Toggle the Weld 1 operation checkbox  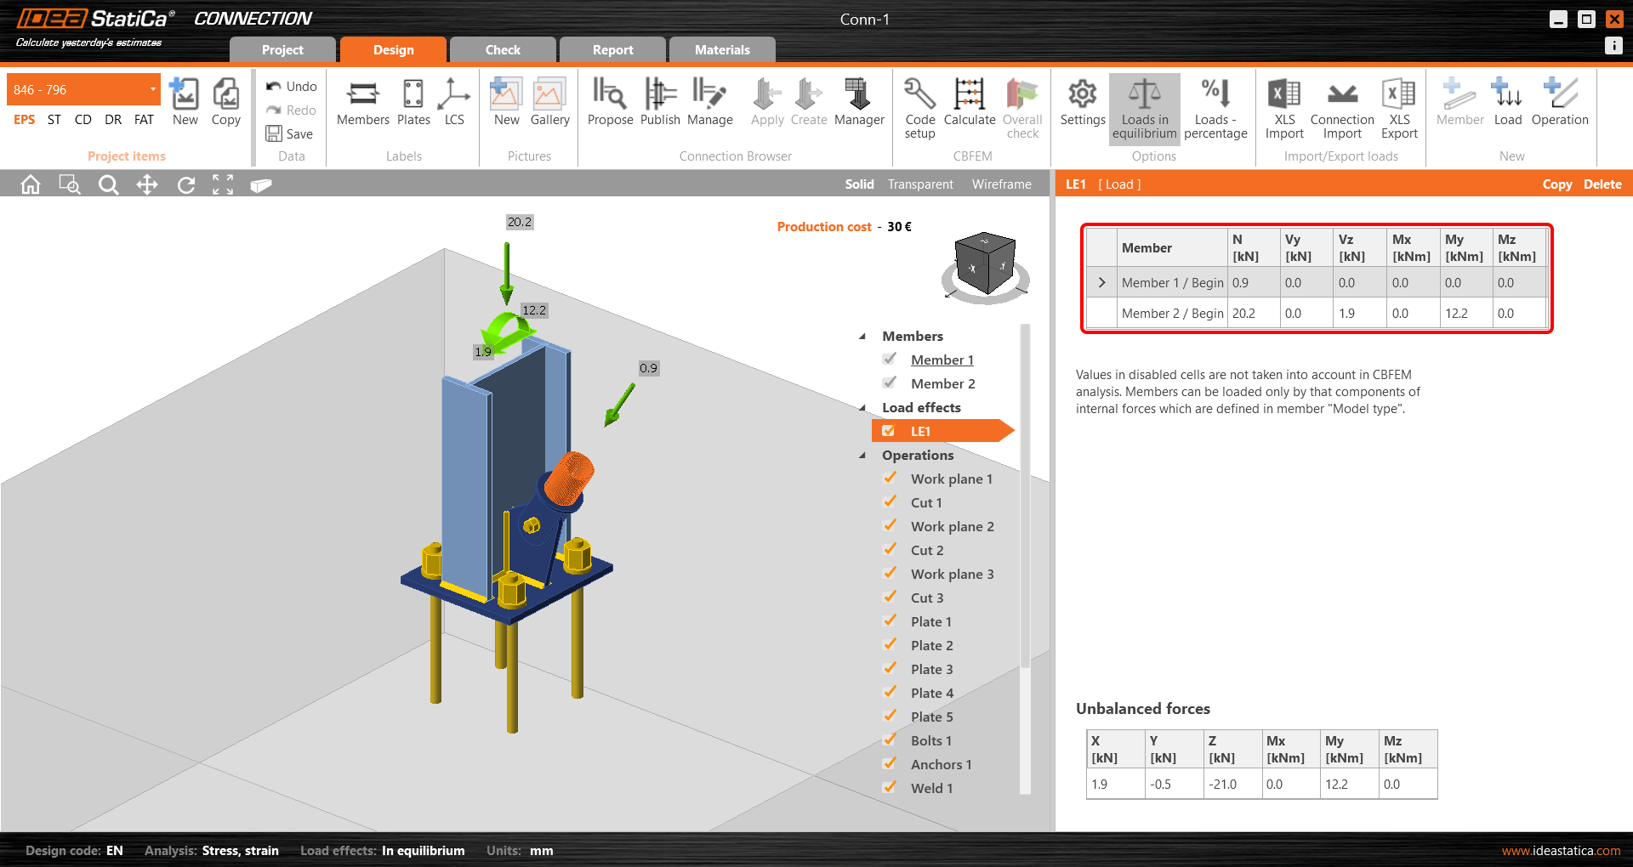[890, 788]
